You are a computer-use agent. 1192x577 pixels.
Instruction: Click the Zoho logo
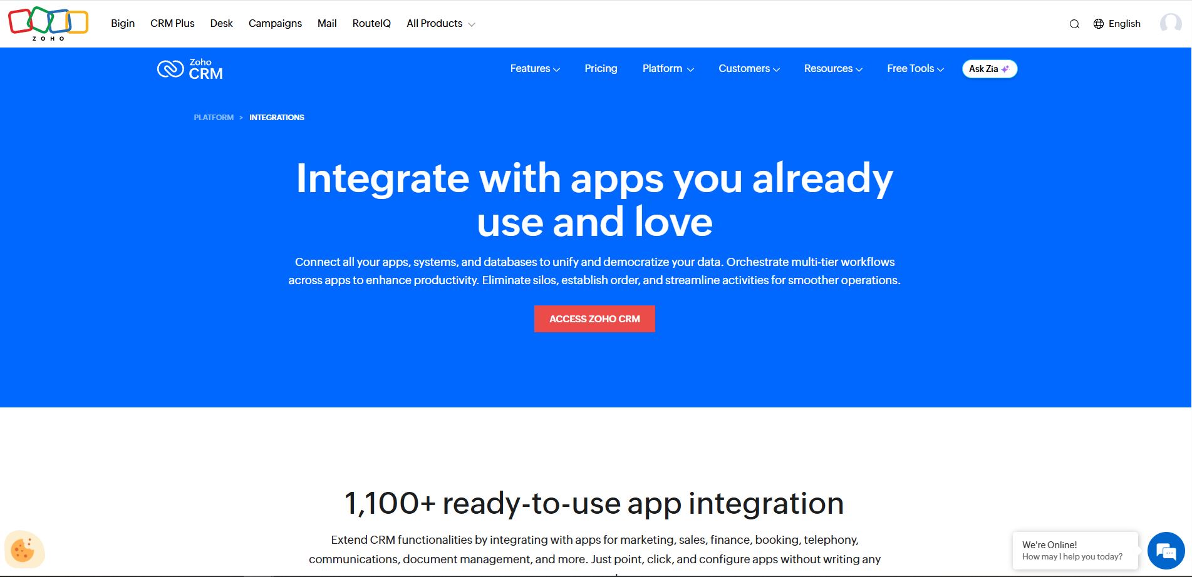pos(48,24)
